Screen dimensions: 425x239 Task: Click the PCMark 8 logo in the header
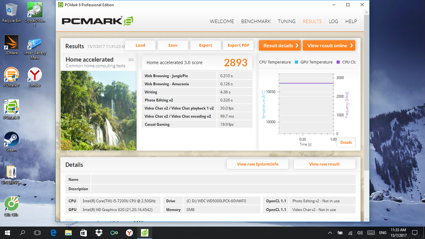click(x=98, y=21)
